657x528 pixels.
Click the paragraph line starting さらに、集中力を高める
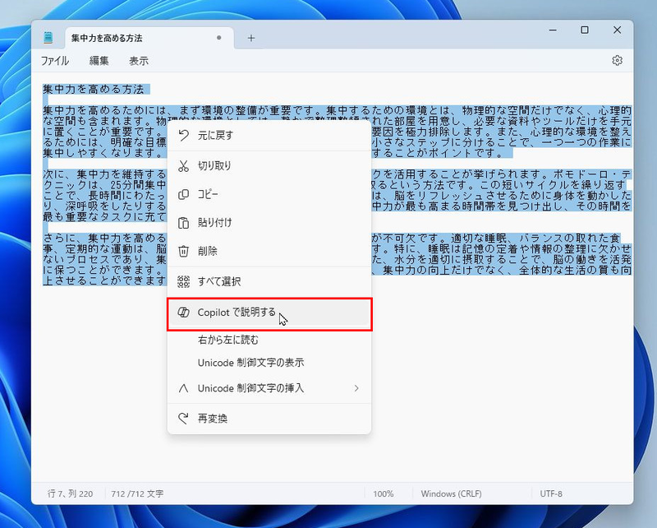point(105,238)
